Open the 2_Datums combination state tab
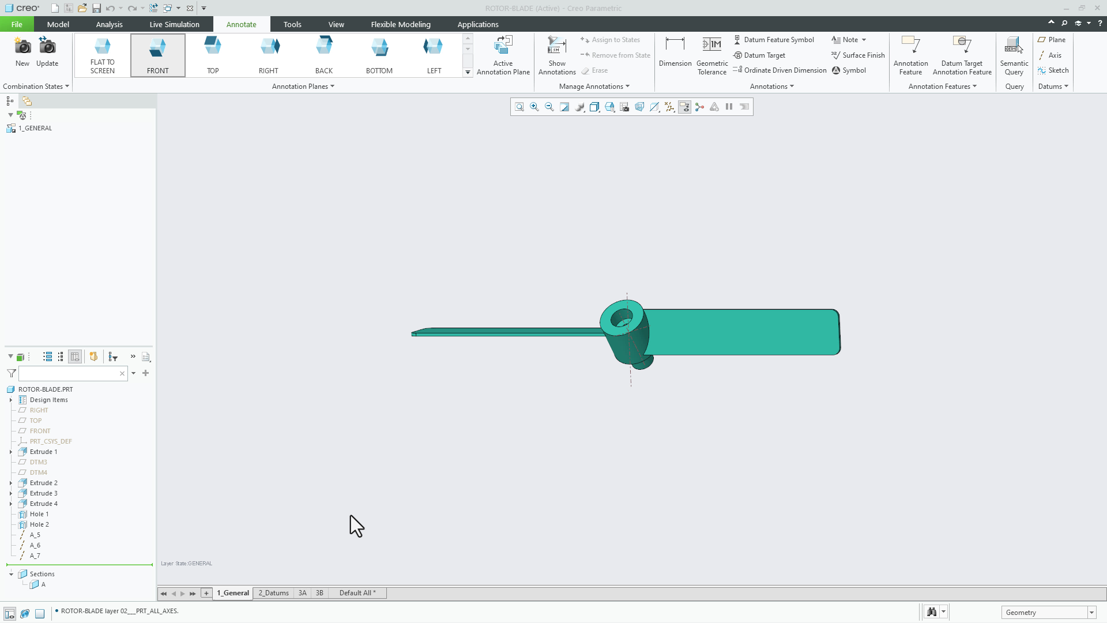 point(273,592)
